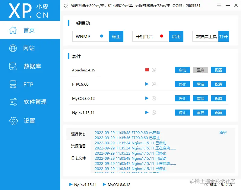This screenshot has height=190, width=241.
Task: Start Apache2.4.39 with 启动 button
Action: [x=182, y=70]
